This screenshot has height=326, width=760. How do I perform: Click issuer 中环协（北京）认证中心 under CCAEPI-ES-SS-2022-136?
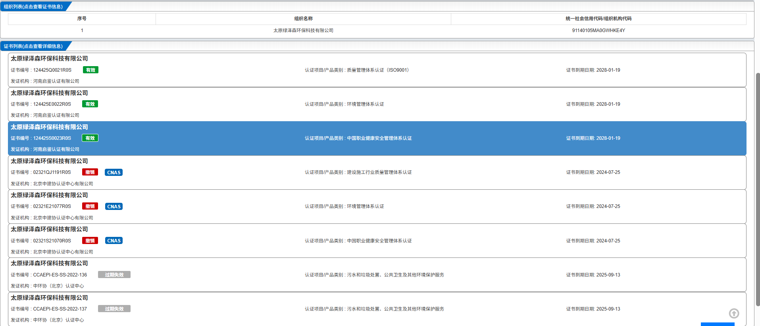(x=58, y=286)
